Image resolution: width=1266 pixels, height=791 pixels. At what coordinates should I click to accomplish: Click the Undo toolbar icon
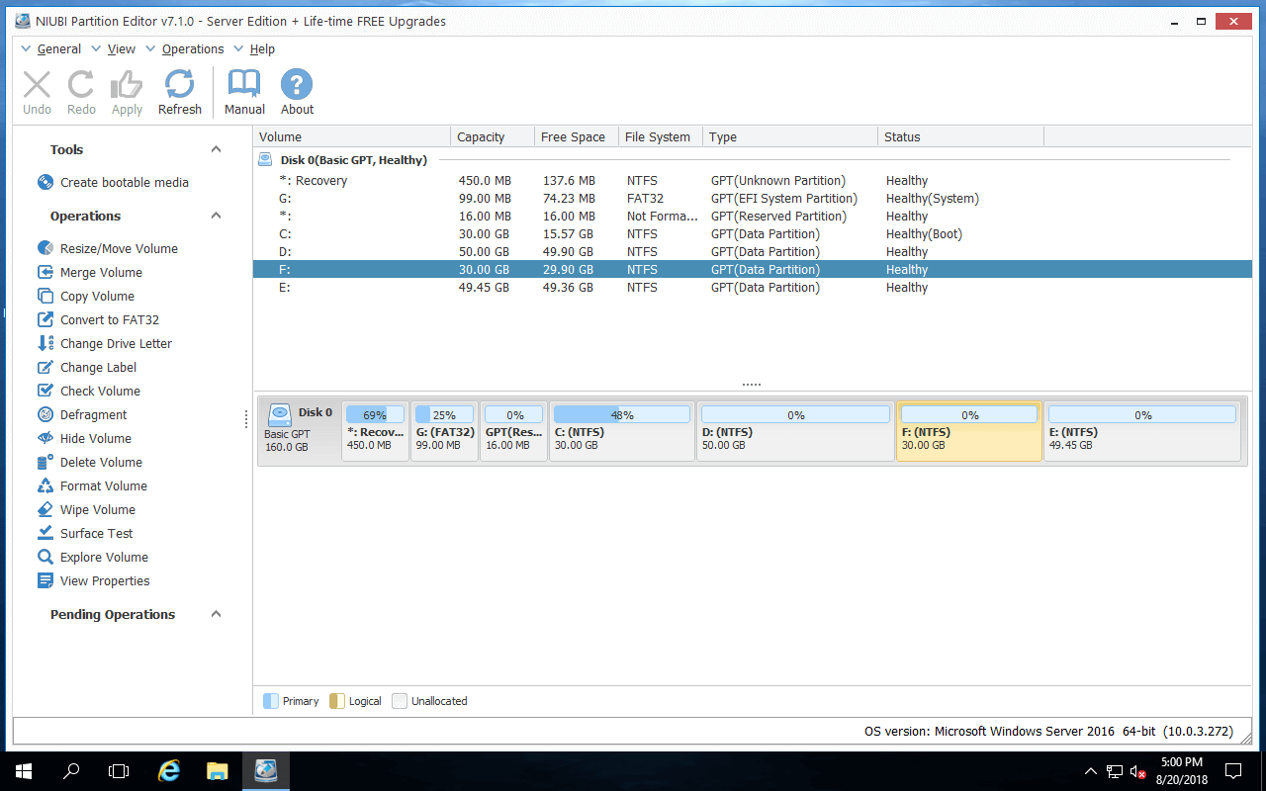pos(37,84)
